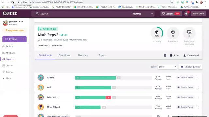Expand the More sidebar section
The height and width of the screenshot is (117, 209).
pos(7,78)
